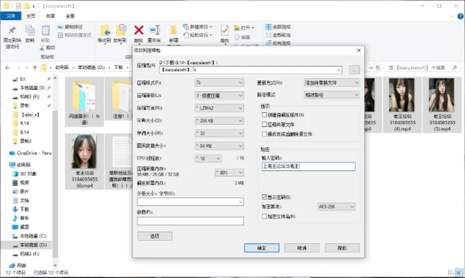Open the 单词大小 32 dropdown
465x278 pixels.
click(x=219, y=133)
